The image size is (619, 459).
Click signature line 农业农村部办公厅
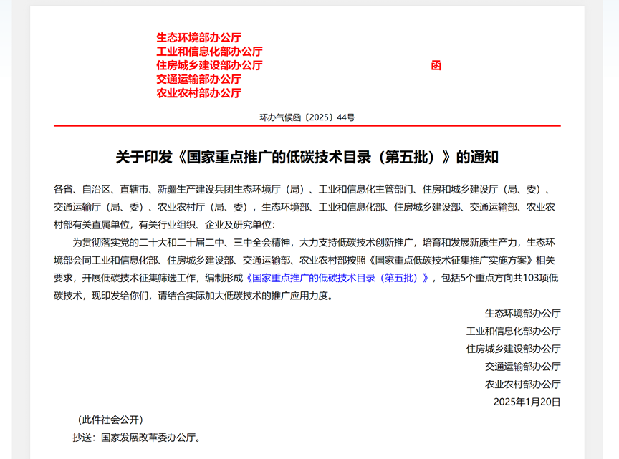tap(521, 385)
